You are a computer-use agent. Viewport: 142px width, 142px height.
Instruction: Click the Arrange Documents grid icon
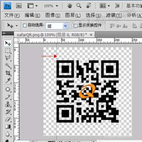click(103, 5)
